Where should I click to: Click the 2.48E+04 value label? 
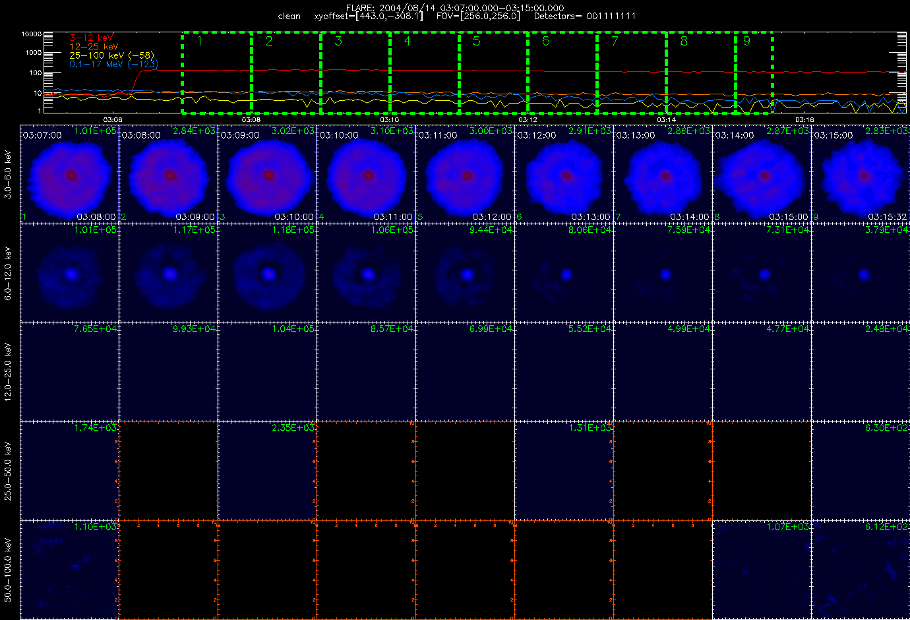point(886,329)
